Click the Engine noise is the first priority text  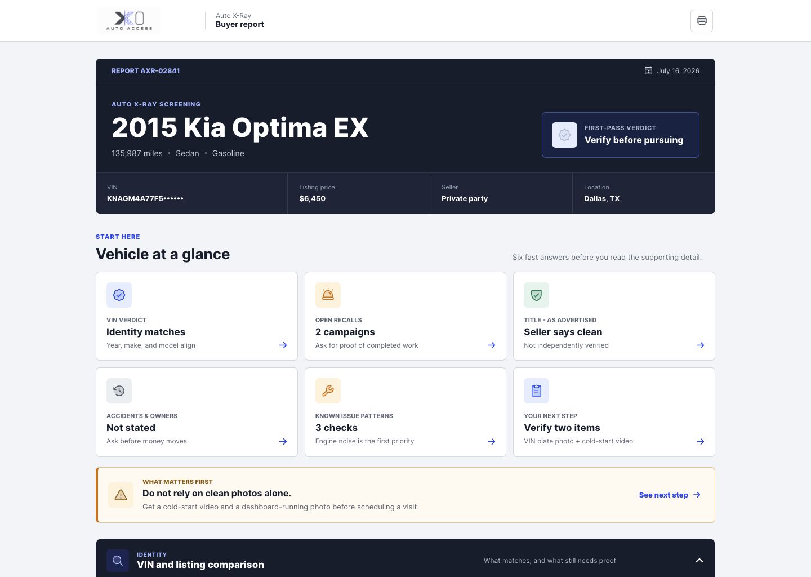pyautogui.click(x=364, y=441)
